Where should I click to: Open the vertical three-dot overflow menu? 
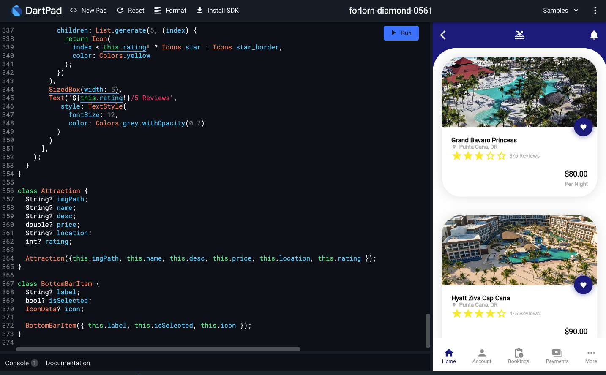[595, 11]
